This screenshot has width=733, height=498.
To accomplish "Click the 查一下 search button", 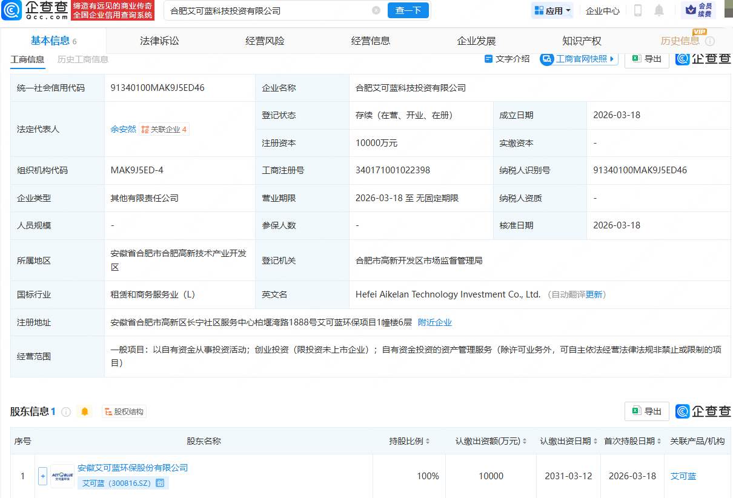I will [x=408, y=10].
